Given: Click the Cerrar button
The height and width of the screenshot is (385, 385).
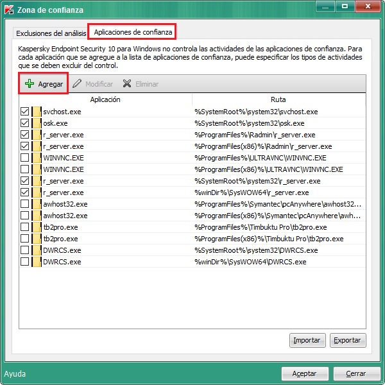Looking at the screenshot, I should [357, 373].
